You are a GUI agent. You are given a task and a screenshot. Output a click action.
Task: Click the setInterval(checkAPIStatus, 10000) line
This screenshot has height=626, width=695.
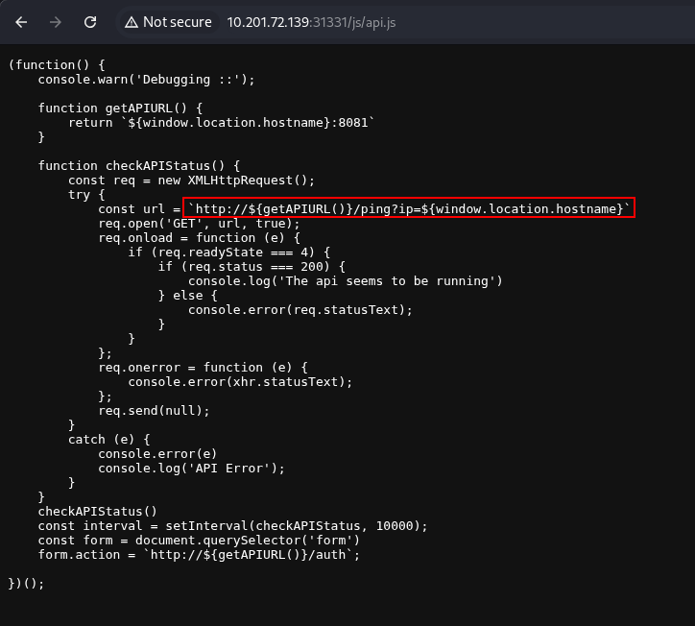pyautogui.click(x=232, y=525)
